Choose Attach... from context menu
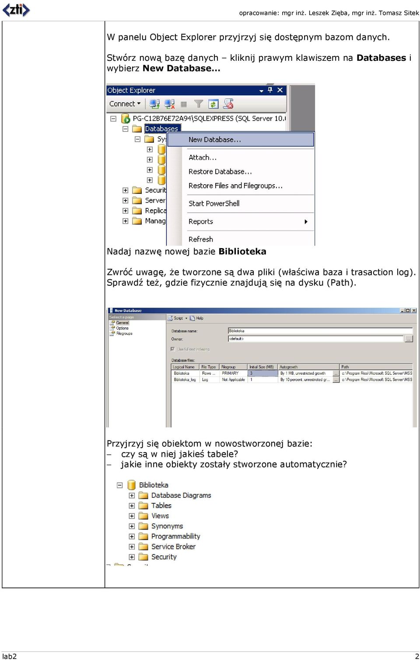The image size is (420, 660). [x=203, y=157]
